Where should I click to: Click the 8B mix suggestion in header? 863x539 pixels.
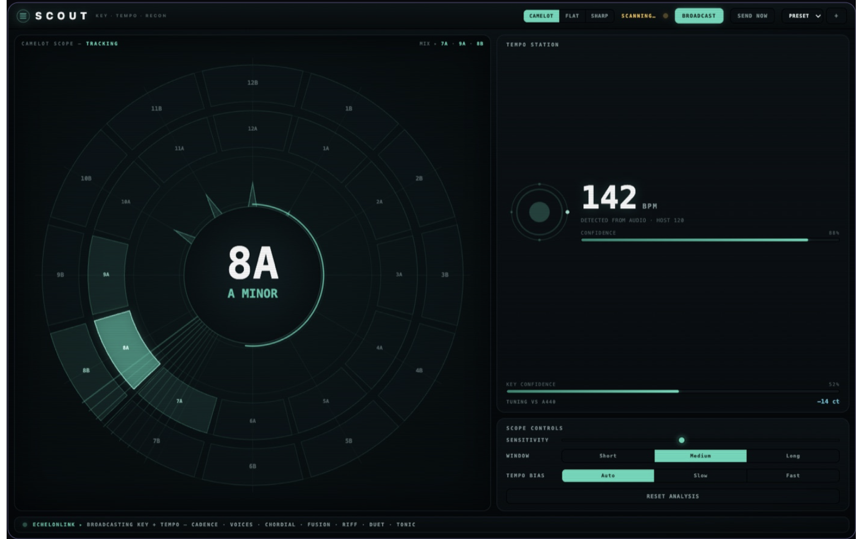(x=480, y=44)
